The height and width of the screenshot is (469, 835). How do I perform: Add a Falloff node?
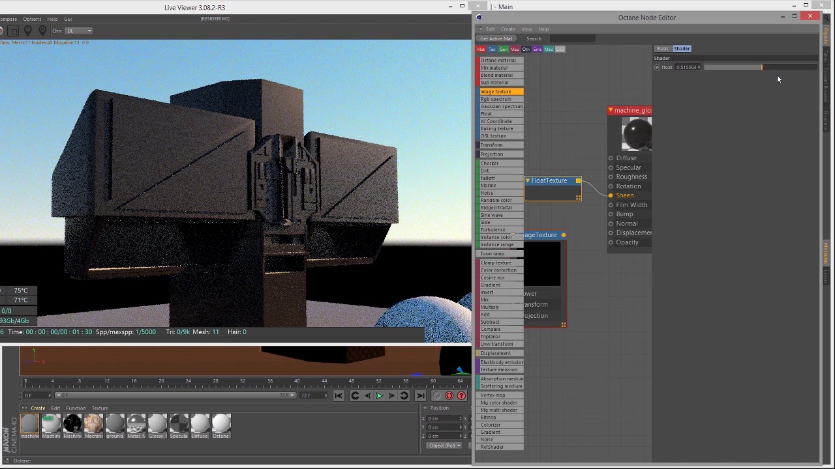500,178
